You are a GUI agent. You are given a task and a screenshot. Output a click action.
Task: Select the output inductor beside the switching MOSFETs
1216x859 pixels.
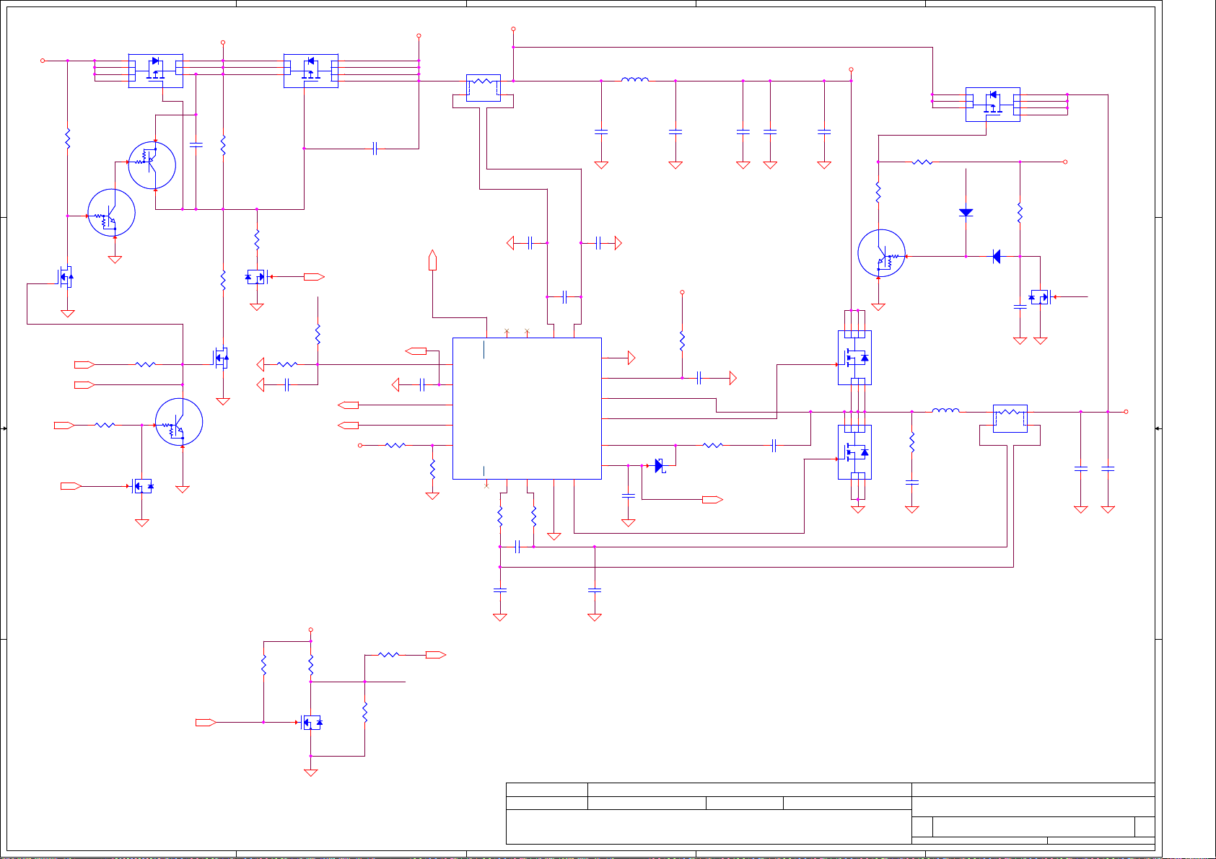945,410
